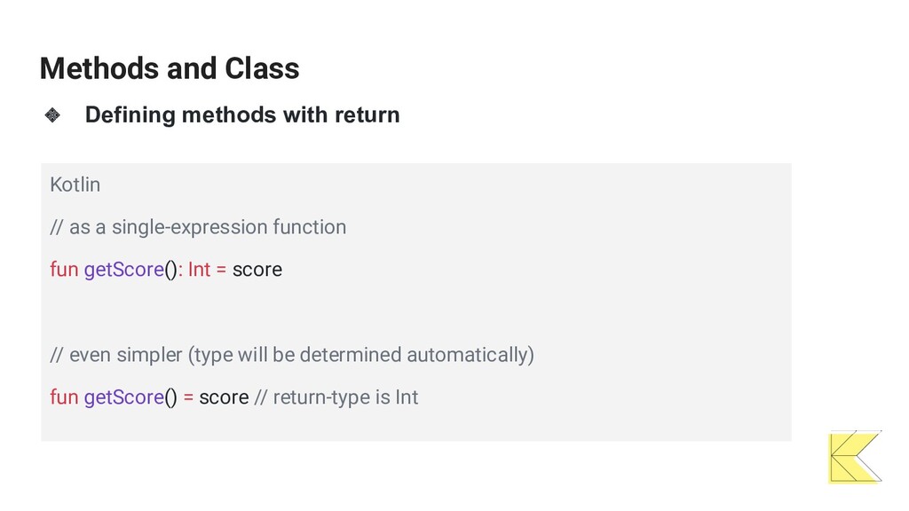
Task: Click 'score' on the last code line
Action: [224, 397]
